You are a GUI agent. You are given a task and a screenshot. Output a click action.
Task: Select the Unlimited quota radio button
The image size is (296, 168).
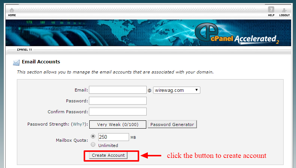coord(93,145)
